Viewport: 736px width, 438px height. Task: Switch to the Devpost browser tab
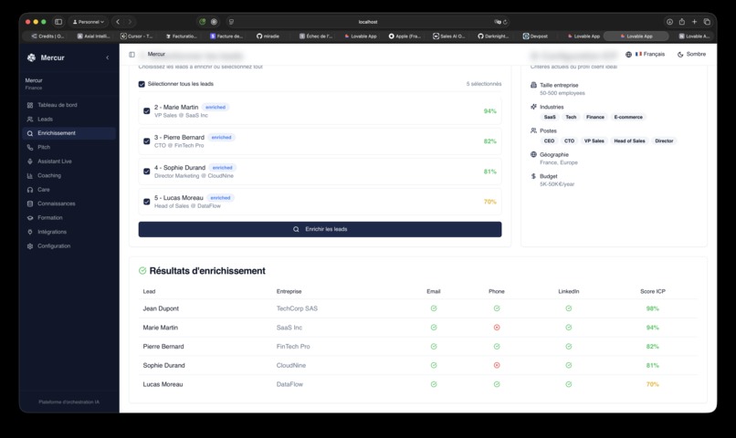coord(536,36)
